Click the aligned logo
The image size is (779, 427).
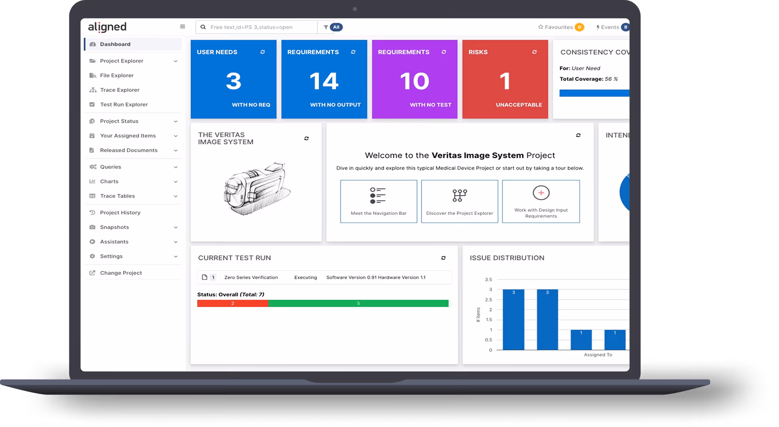click(107, 27)
